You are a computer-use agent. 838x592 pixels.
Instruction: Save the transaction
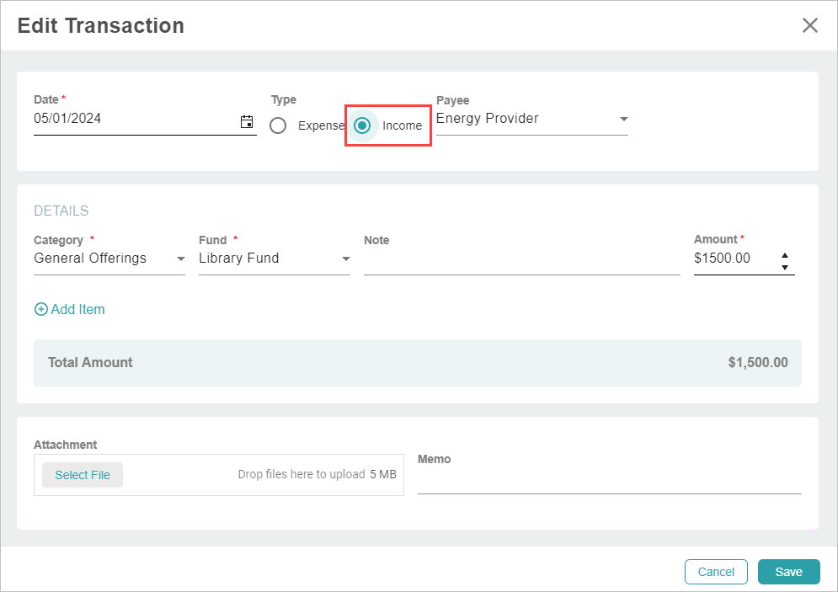[x=789, y=572]
